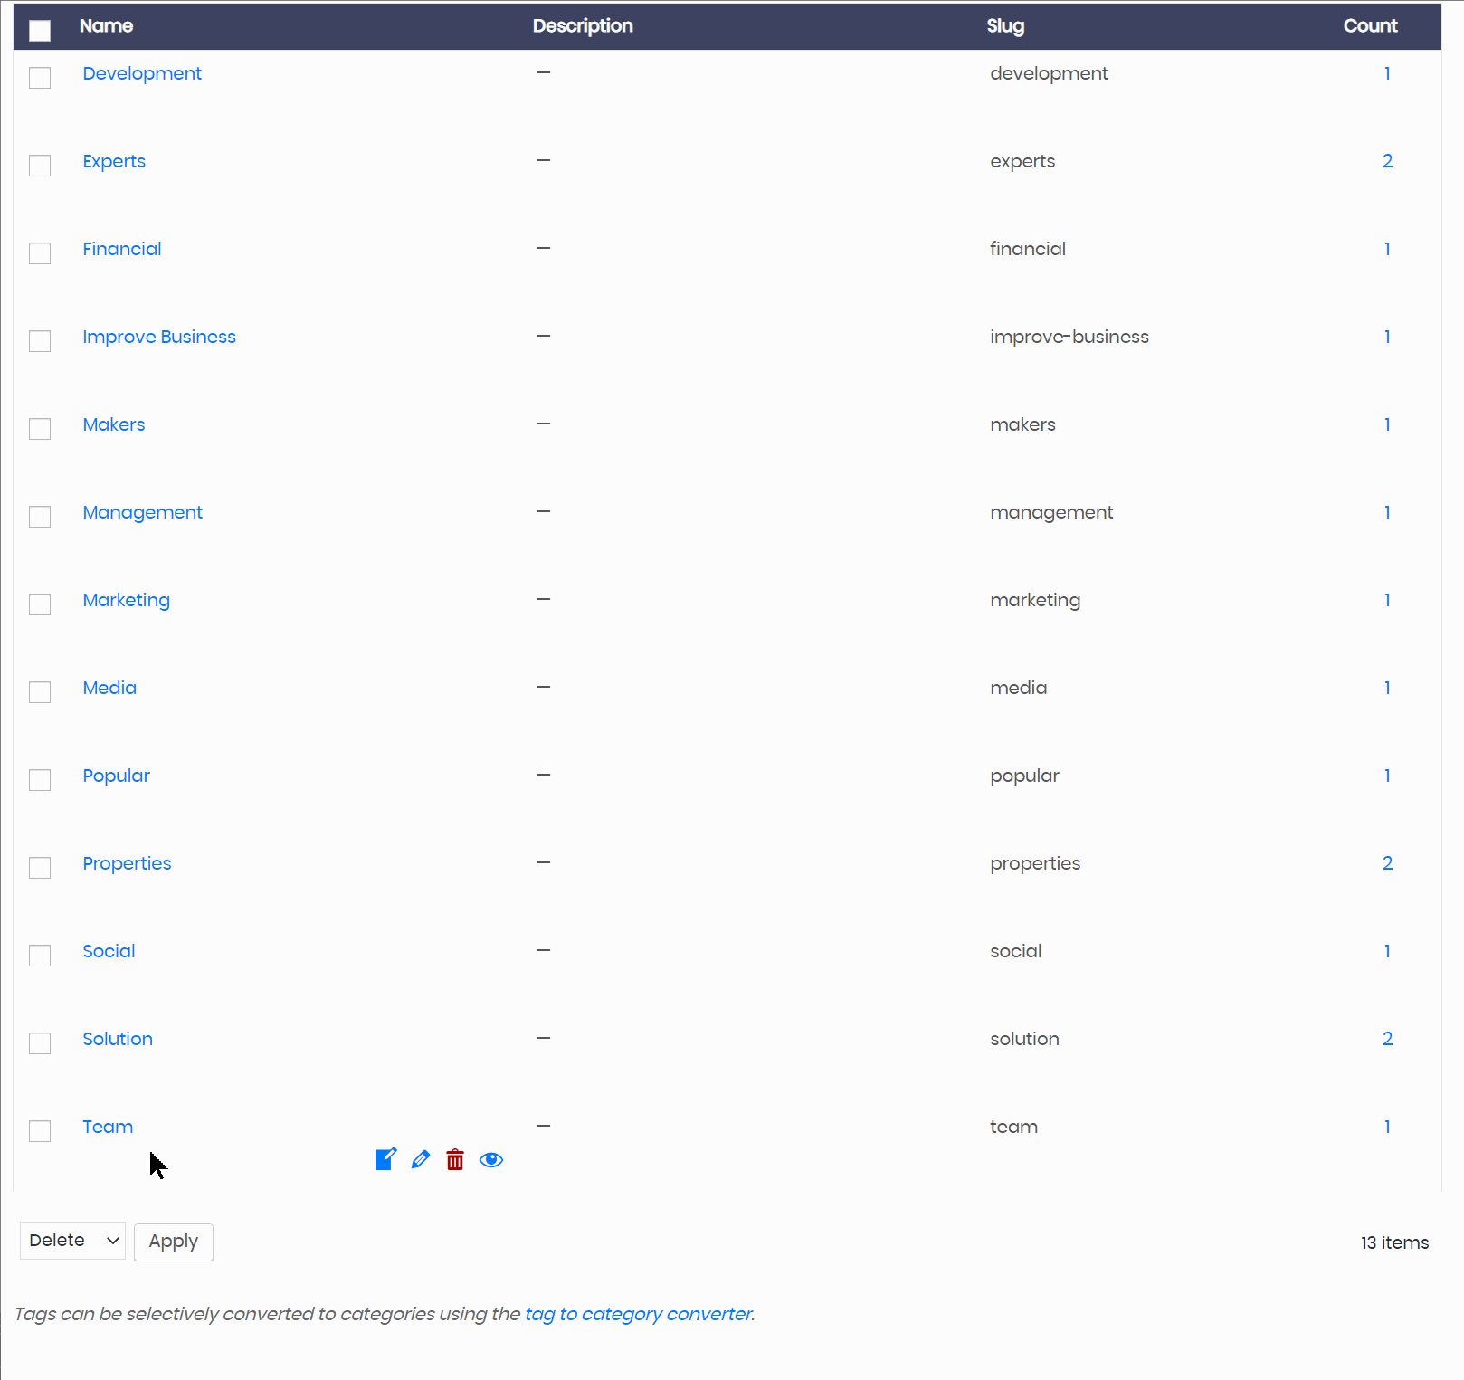Check the Development tag checkbox

(40, 78)
